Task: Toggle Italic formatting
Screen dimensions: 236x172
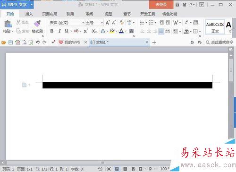Action: coord(59,31)
